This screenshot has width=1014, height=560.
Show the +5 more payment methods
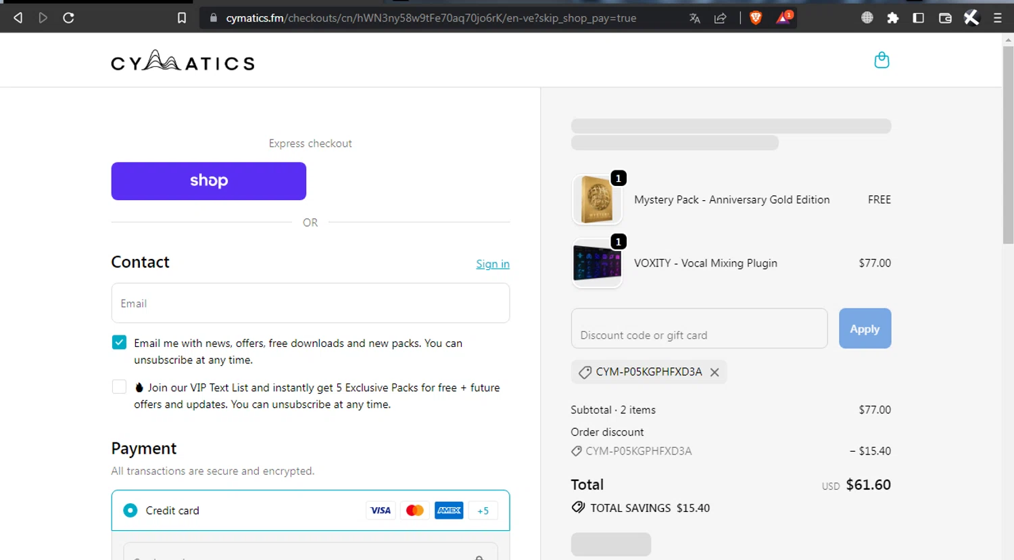point(483,511)
